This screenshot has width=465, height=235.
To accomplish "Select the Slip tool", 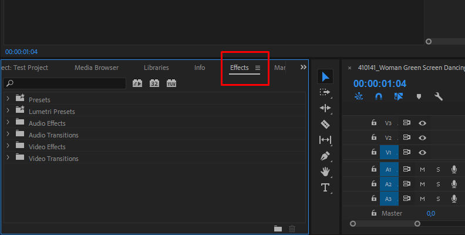I will (325, 140).
